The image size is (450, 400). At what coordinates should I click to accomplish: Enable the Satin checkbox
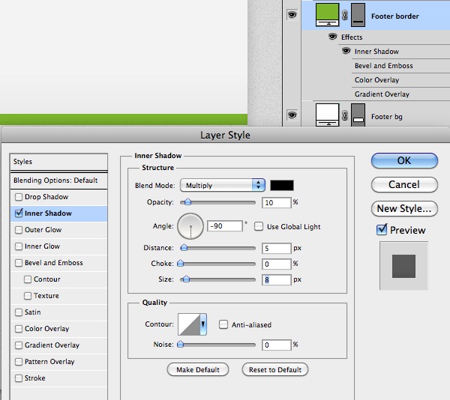pos(19,312)
